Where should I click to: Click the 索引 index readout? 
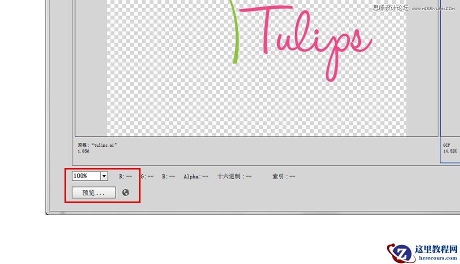[x=283, y=176]
